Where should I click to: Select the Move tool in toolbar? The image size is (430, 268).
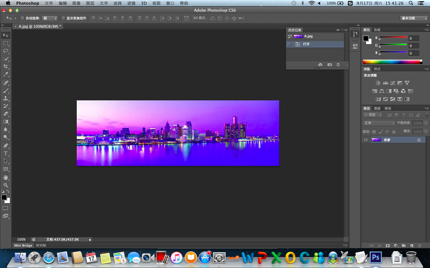click(6, 35)
